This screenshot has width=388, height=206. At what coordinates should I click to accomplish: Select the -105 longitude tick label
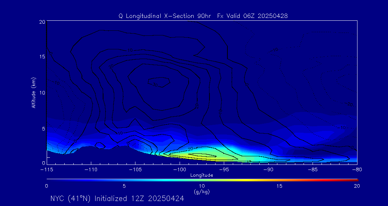(135, 170)
